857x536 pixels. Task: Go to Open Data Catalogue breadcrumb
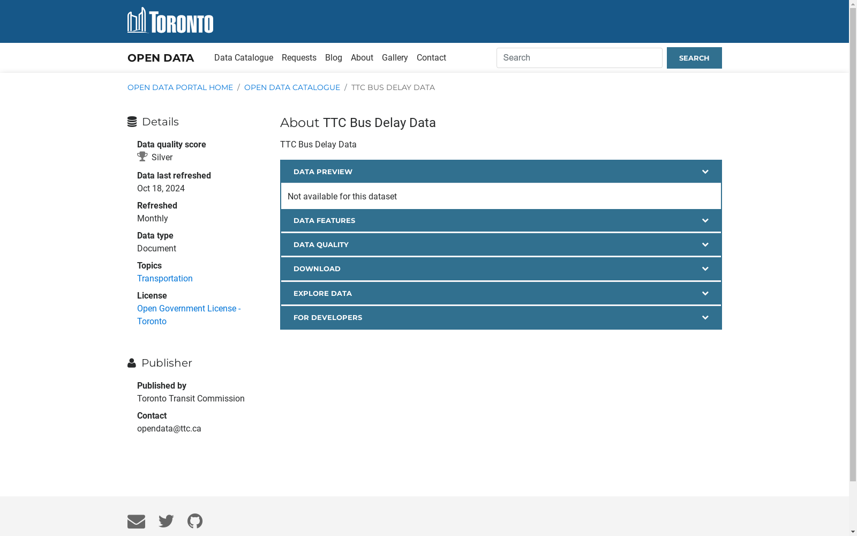click(x=292, y=87)
